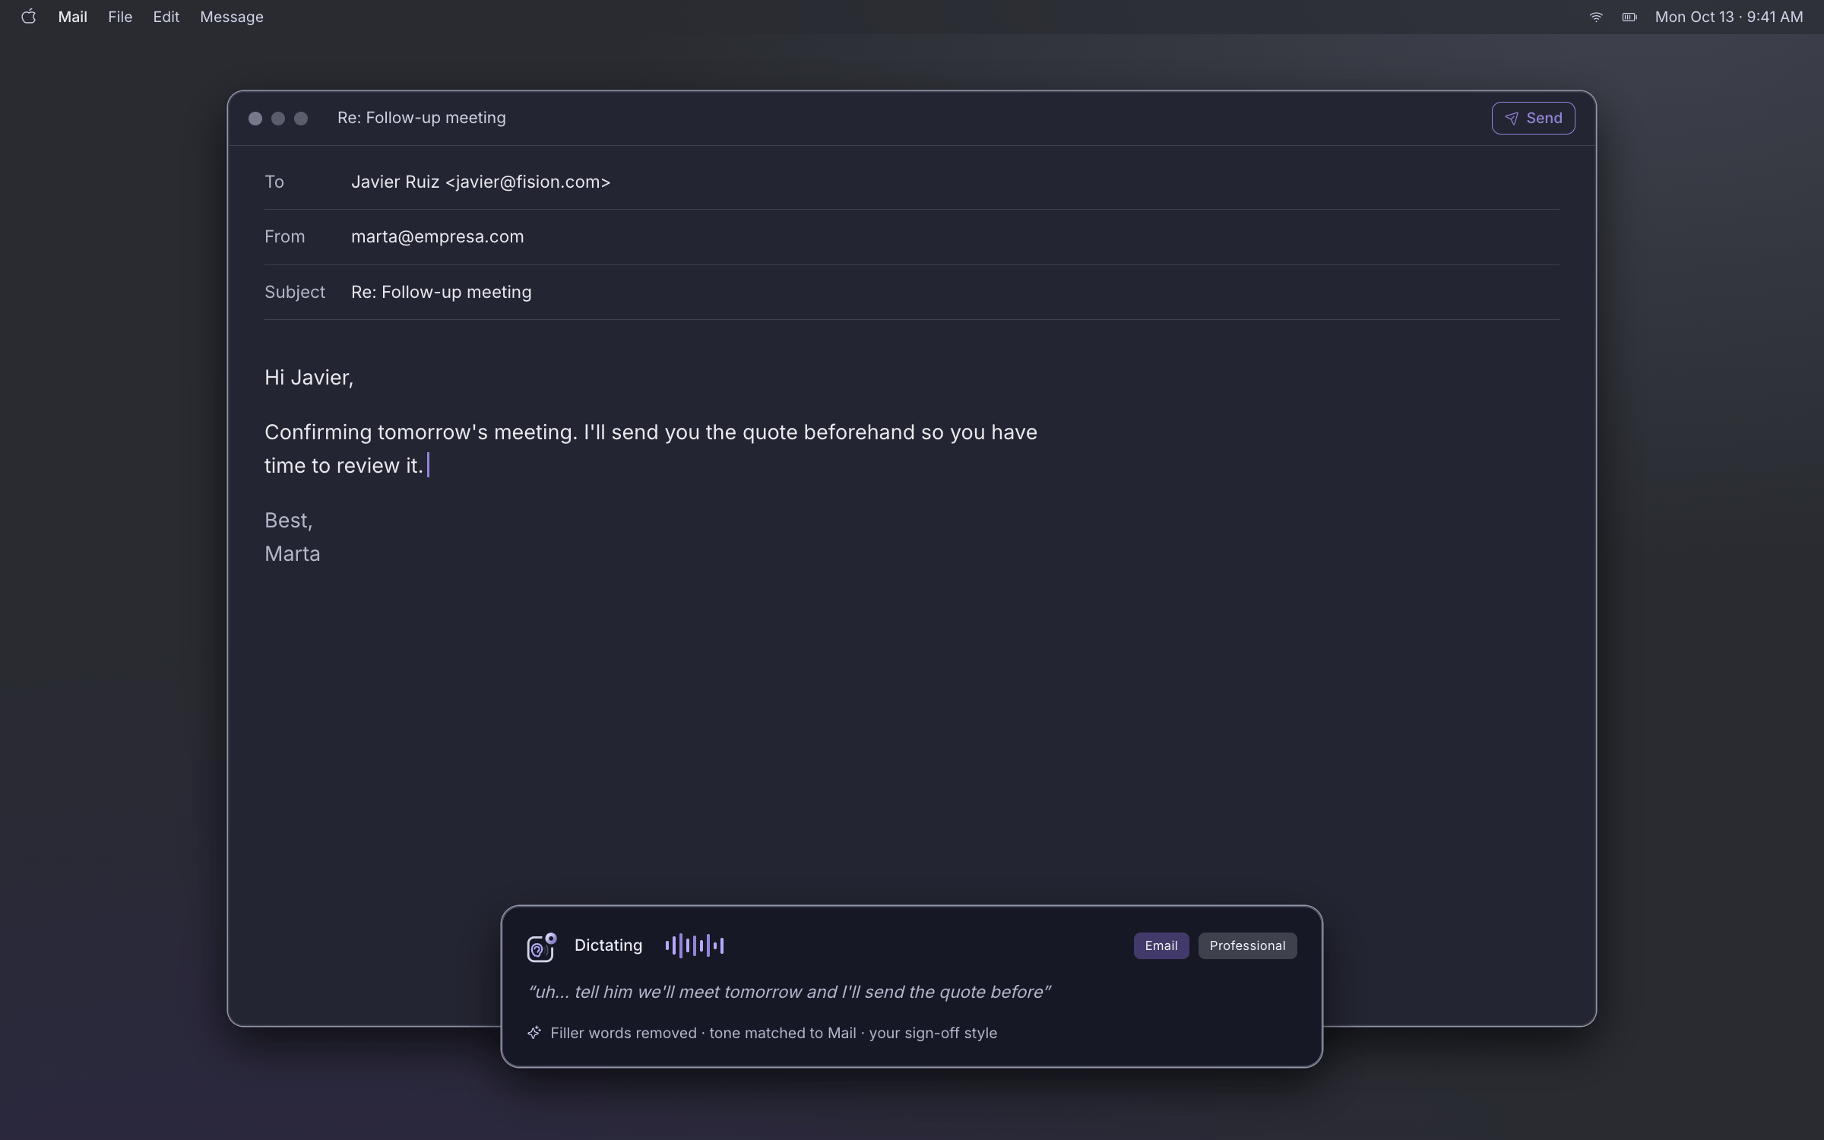Minimize the compose window
This screenshot has width=1824, height=1140.
pos(278,119)
